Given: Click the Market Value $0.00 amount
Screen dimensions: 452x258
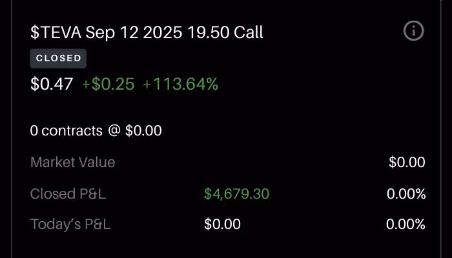Looking at the screenshot, I should coord(407,163).
